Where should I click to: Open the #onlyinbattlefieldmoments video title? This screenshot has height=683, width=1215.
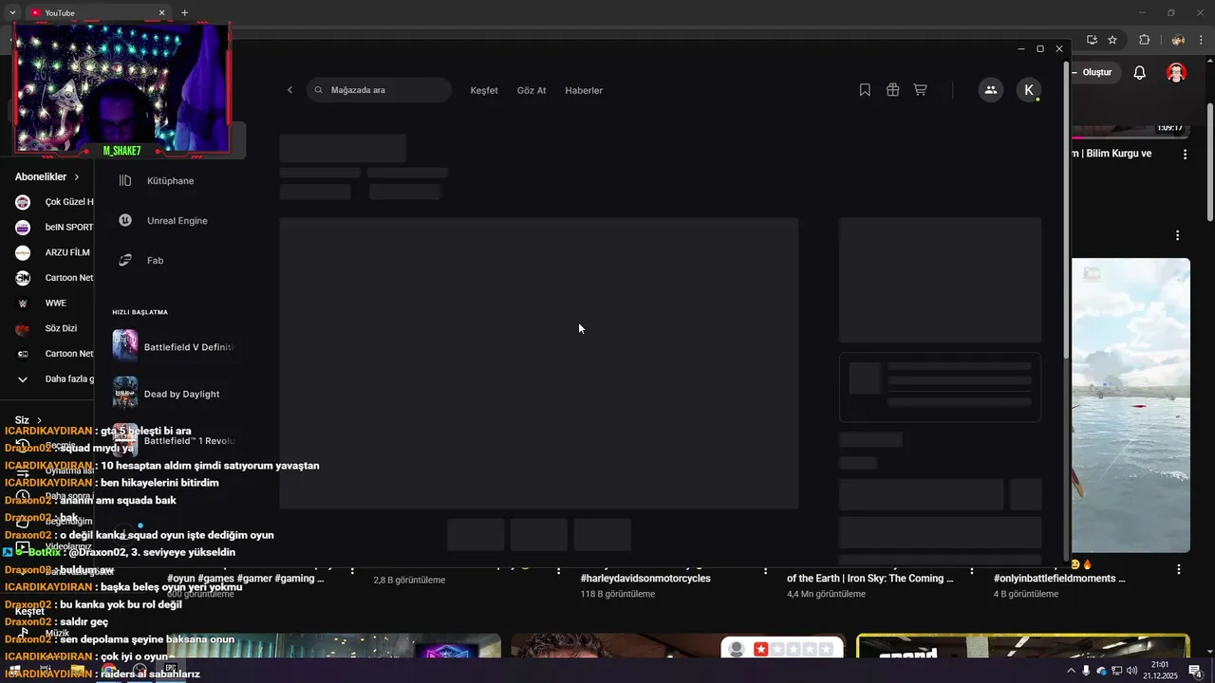click(1059, 579)
